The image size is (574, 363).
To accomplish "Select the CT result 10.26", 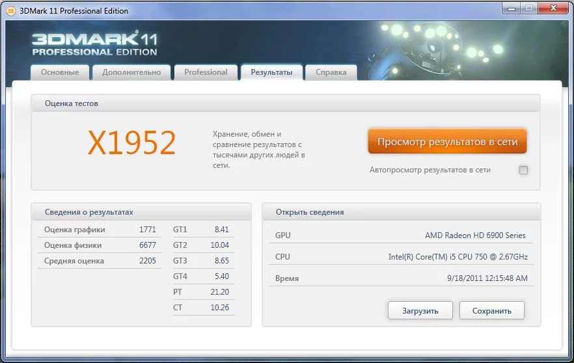I will [220, 308].
